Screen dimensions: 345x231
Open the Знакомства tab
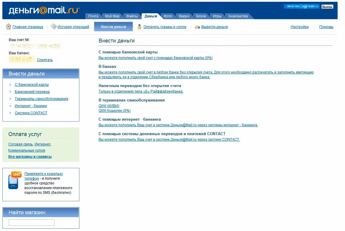pos(238,16)
